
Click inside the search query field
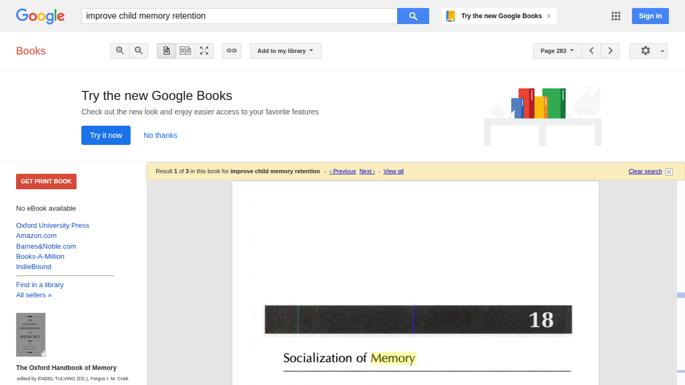tap(239, 16)
